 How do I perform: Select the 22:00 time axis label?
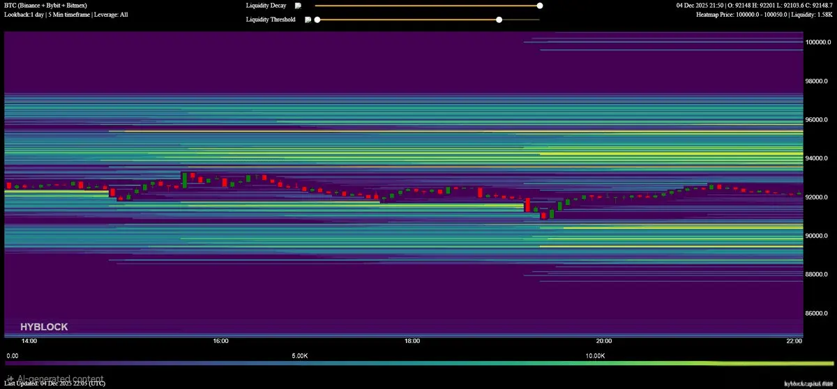[794, 342]
